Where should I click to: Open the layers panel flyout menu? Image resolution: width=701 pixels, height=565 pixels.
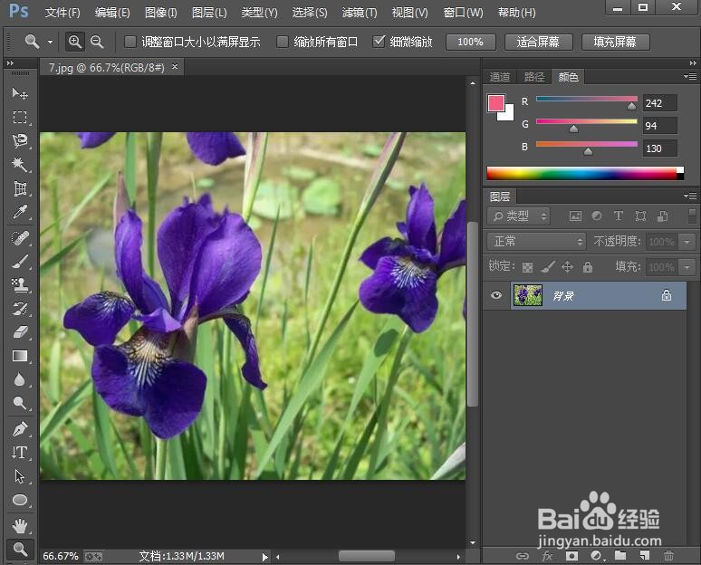point(690,196)
